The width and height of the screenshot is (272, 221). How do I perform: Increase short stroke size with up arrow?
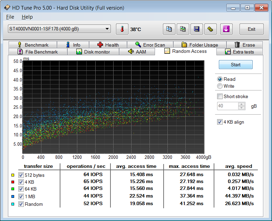[x=242, y=104]
